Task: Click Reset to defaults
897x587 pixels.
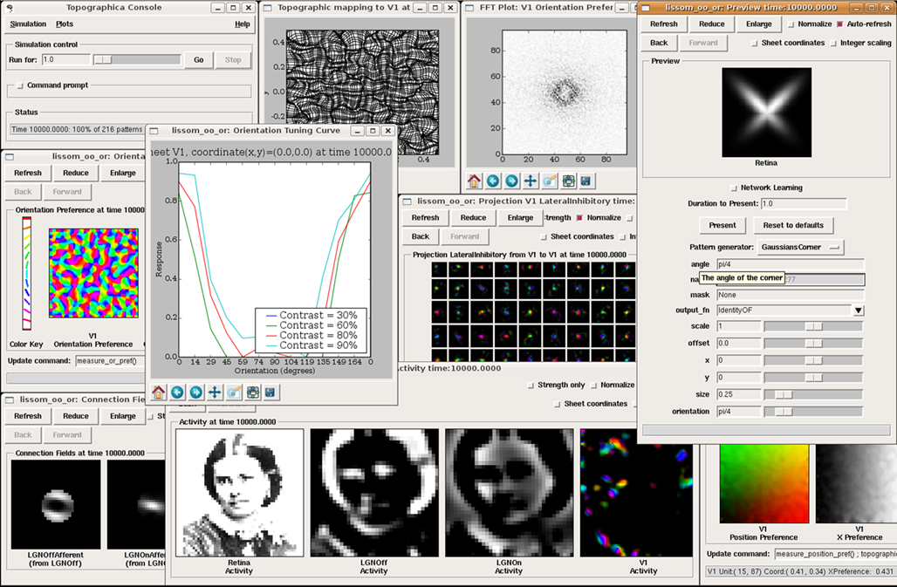Action: point(793,225)
